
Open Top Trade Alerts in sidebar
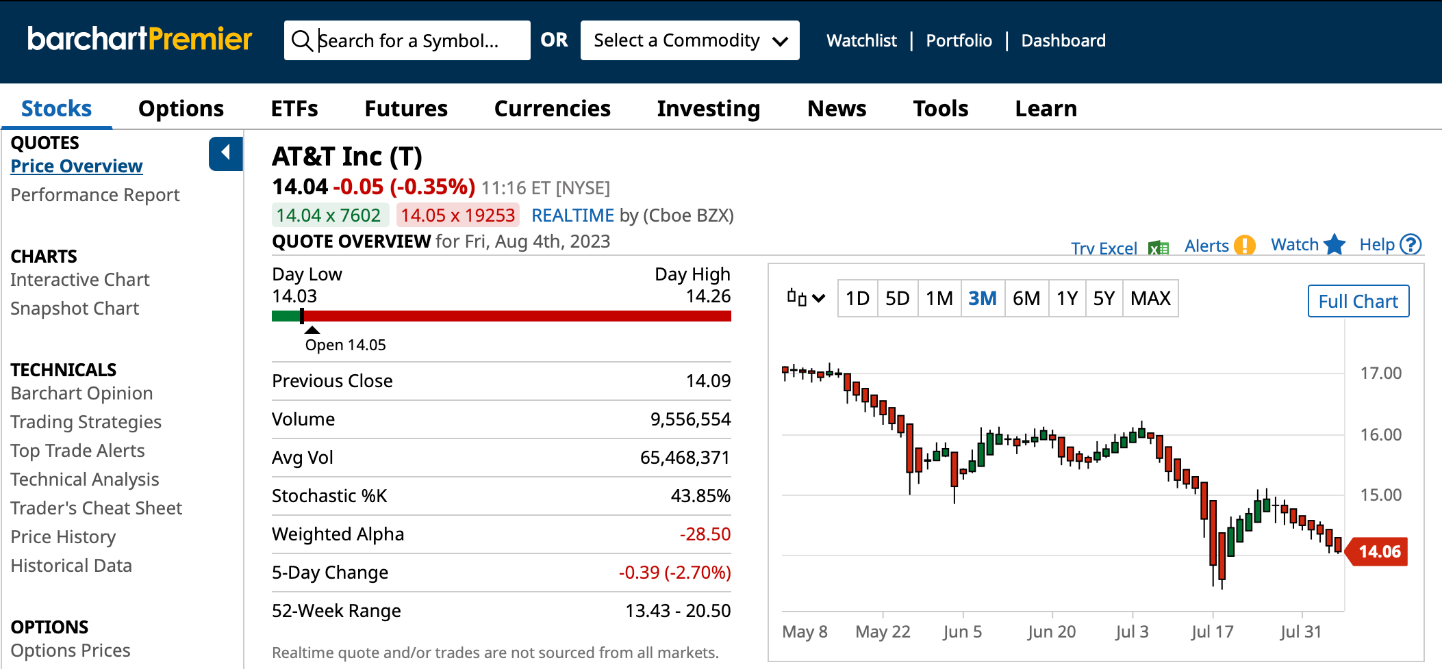[78, 451]
